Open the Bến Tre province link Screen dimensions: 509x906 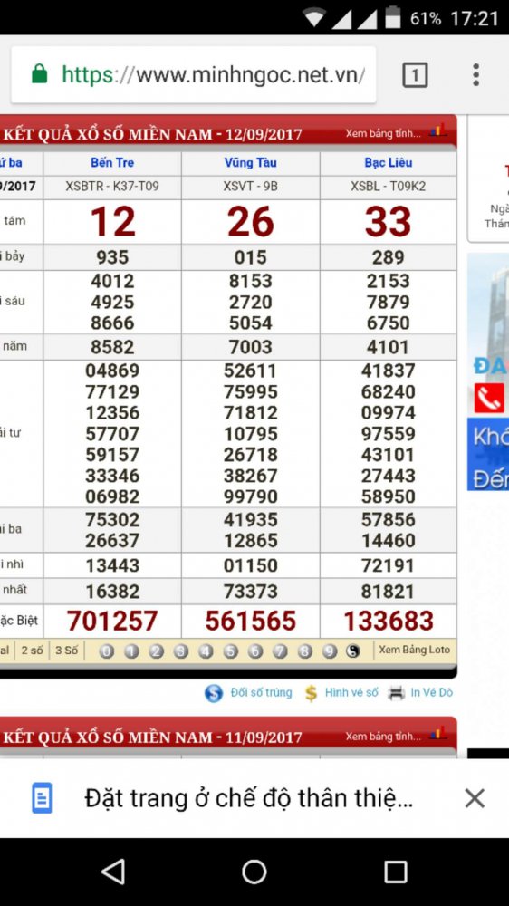tap(112, 163)
